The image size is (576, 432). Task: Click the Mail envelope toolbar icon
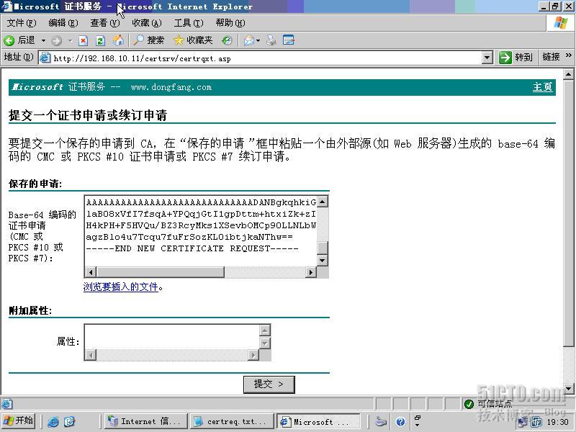click(x=249, y=40)
